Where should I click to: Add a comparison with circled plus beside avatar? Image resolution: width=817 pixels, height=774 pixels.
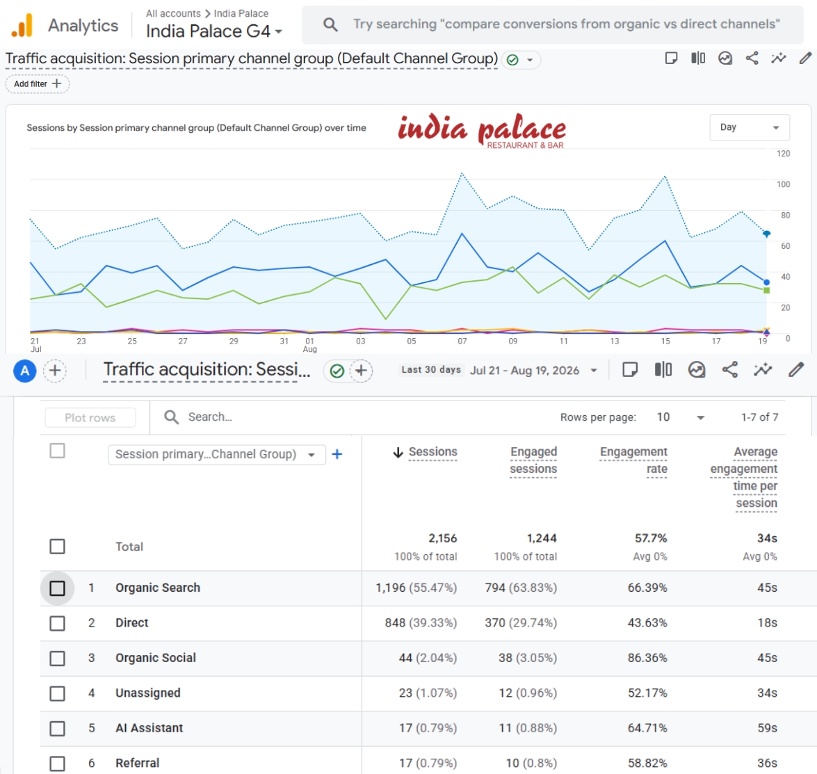click(55, 371)
